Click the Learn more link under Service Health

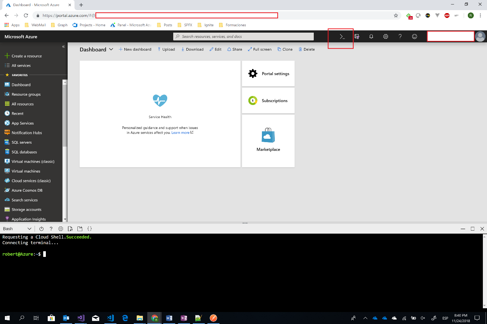click(x=180, y=132)
